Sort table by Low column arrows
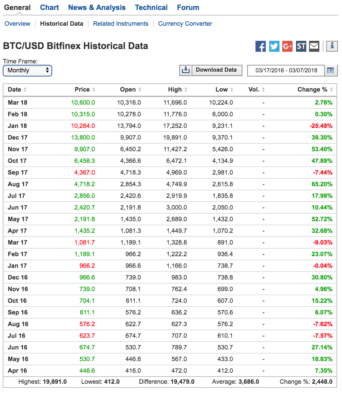Image resolution: width=342 pixels, height=393 pixels. tap(232, 90)
